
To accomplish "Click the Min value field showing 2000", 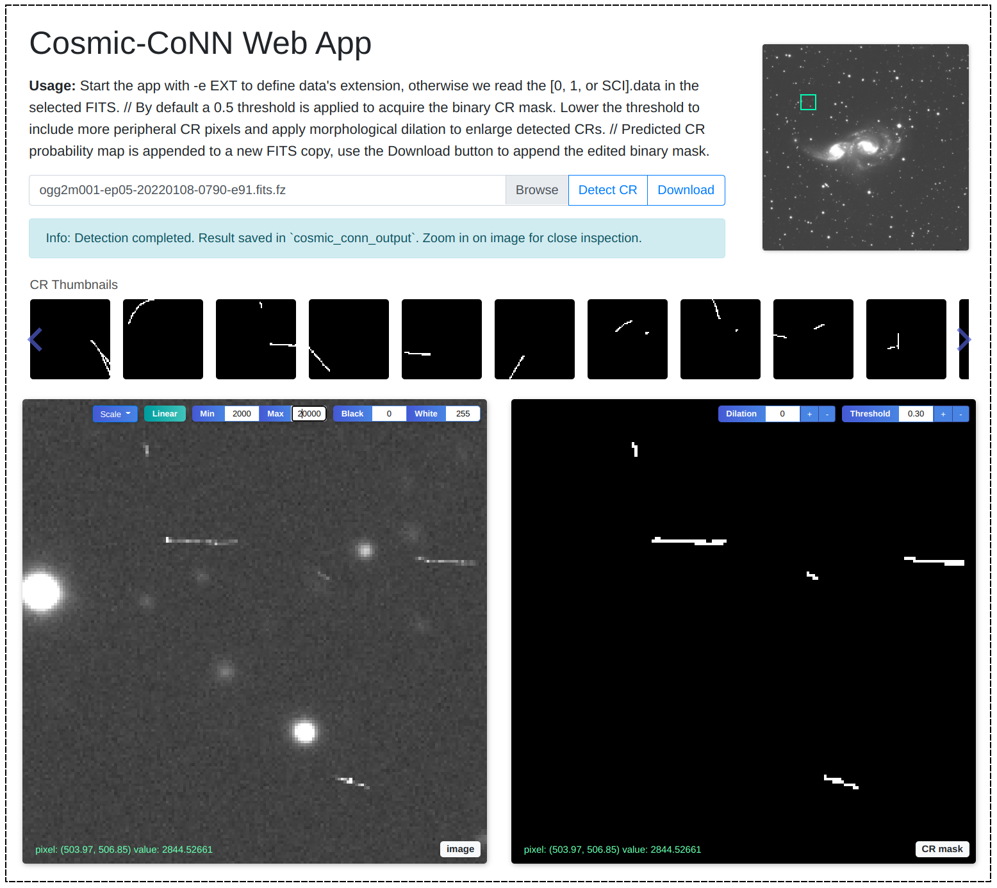I will pyautogui.click(x=242, y=414).
